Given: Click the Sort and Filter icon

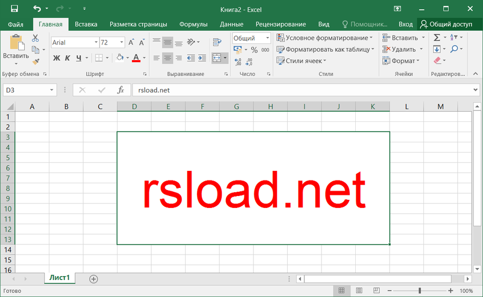Looking at the screenshot, I should 453,38.
